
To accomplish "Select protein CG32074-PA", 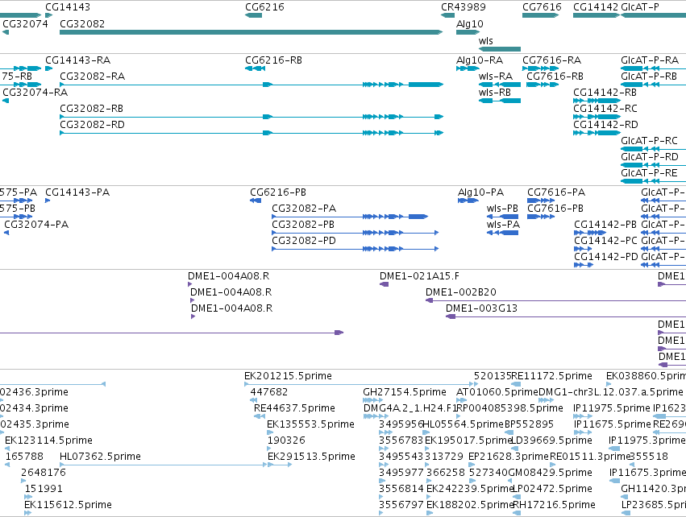I will 6,233.
